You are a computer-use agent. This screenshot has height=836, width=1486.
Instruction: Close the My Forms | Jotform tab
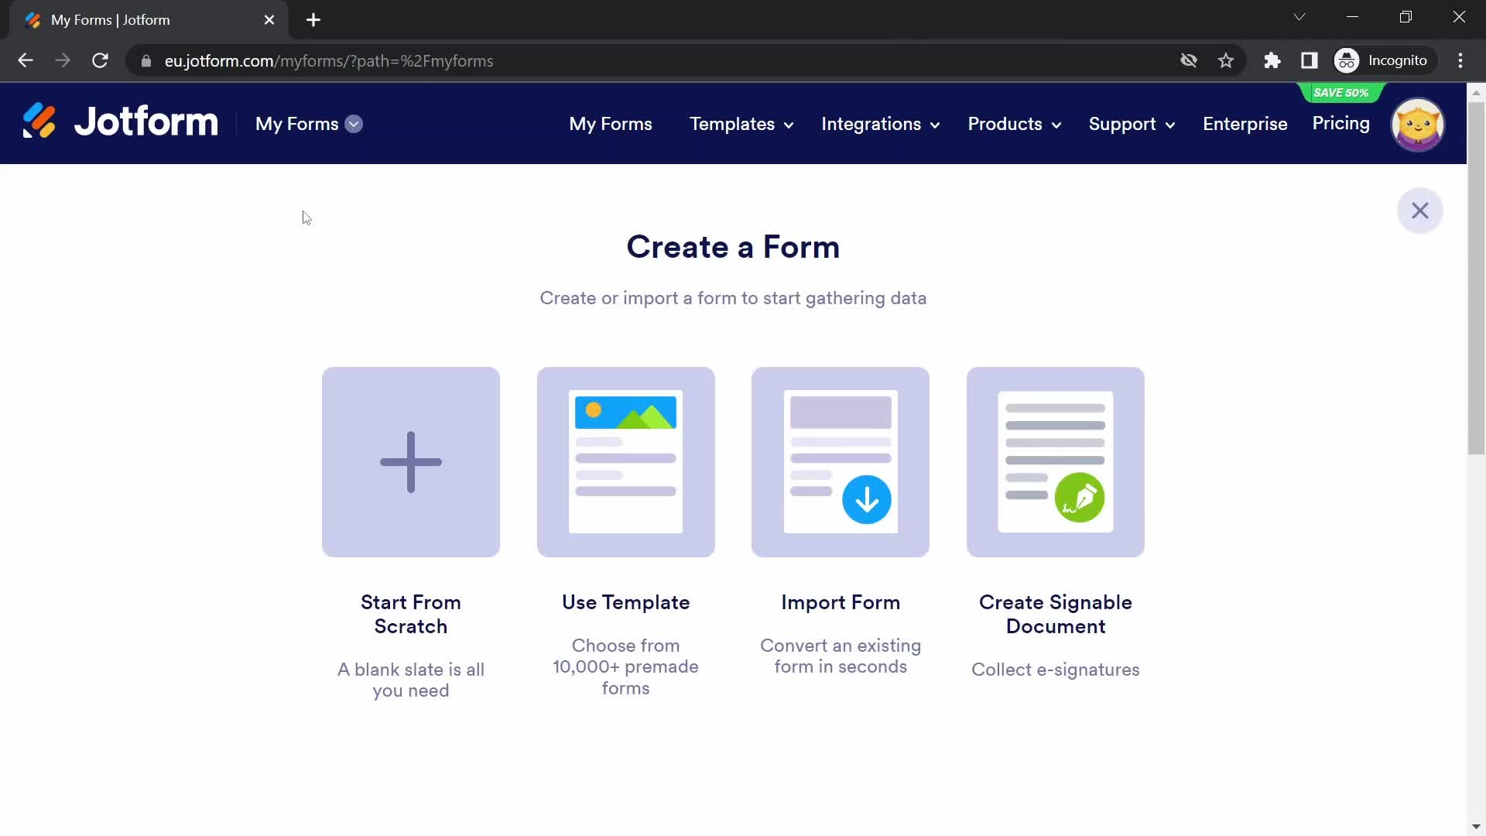coord(269,20)
